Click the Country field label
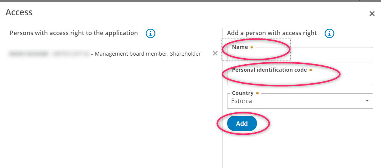The image size is (381, 168). coord(242,93)
